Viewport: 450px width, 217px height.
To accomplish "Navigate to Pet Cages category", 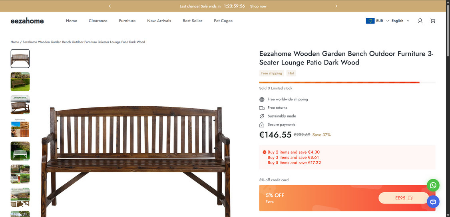I will (x=223, y=21).
